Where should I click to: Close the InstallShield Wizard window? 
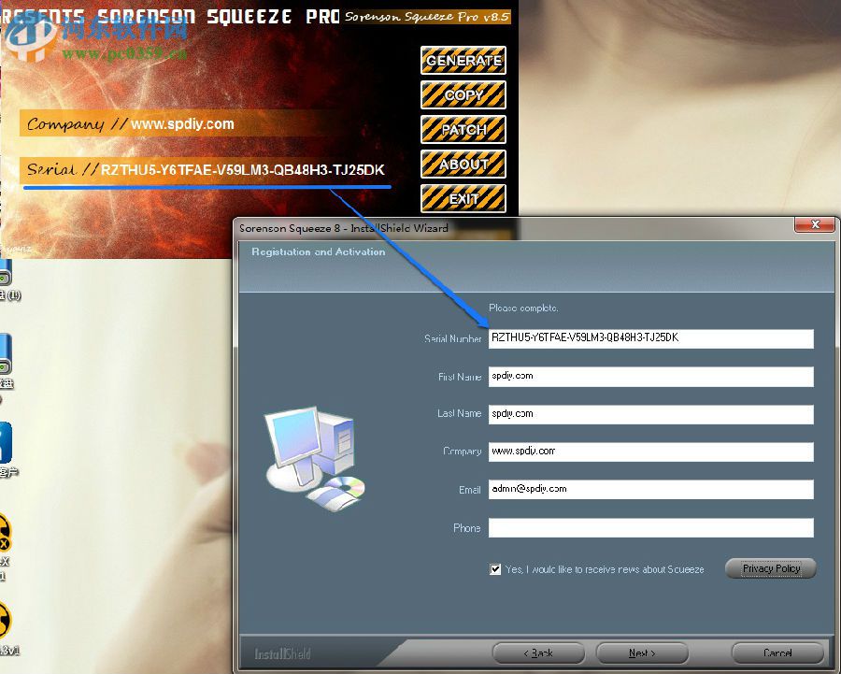tap(815, 225)
